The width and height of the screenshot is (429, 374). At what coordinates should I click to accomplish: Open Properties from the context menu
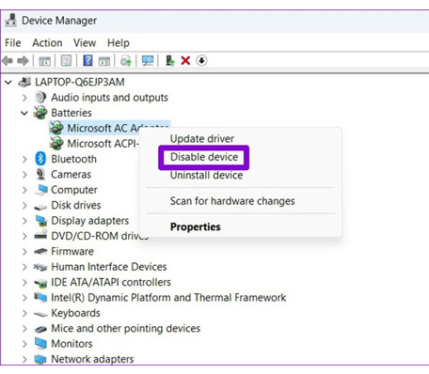(196, 226)
